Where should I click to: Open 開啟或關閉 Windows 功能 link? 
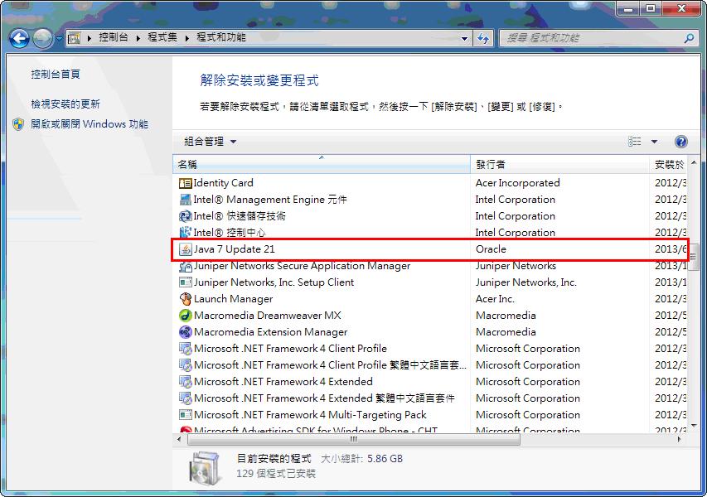(90, 124)
